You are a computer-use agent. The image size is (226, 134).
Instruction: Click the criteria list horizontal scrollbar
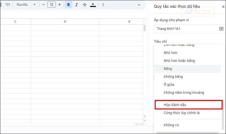point(187,133)
